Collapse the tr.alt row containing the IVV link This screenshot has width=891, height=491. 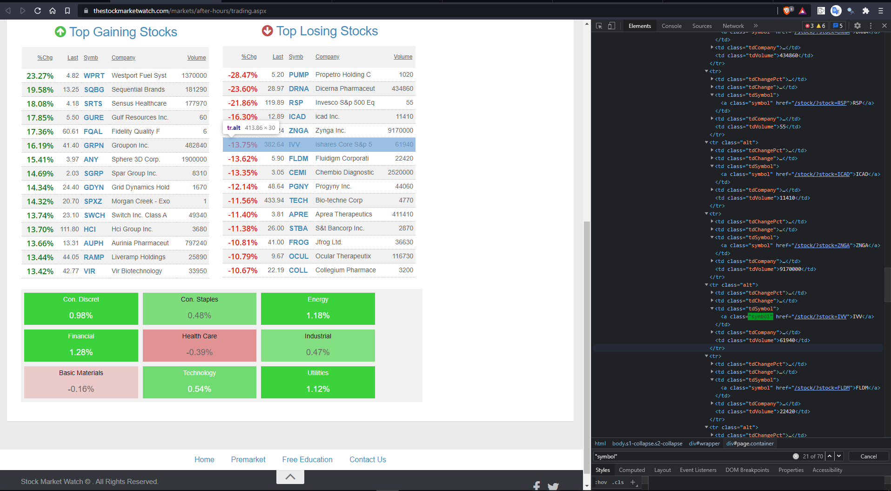tap(706, 285)
